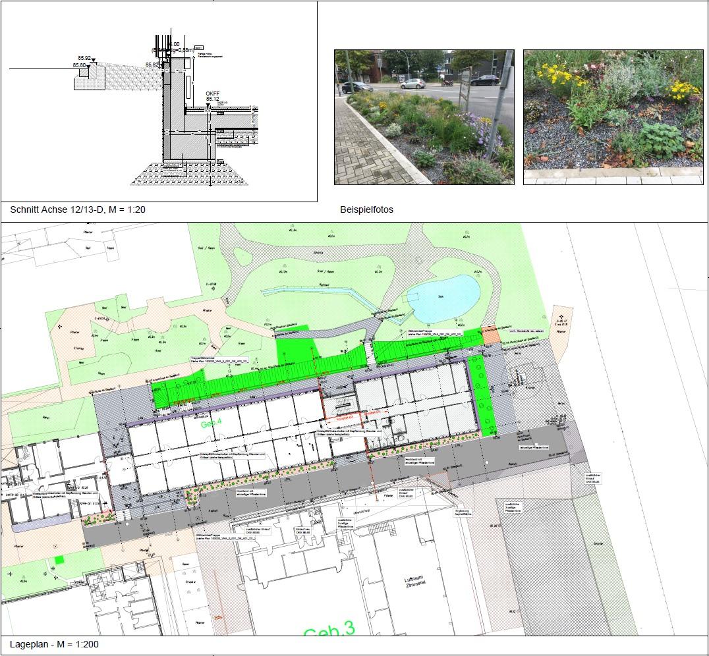Click the 'Beispielfotos' caption
This screenshot has height=656, width=709.
pyautogui.click(x=366, y=210)
